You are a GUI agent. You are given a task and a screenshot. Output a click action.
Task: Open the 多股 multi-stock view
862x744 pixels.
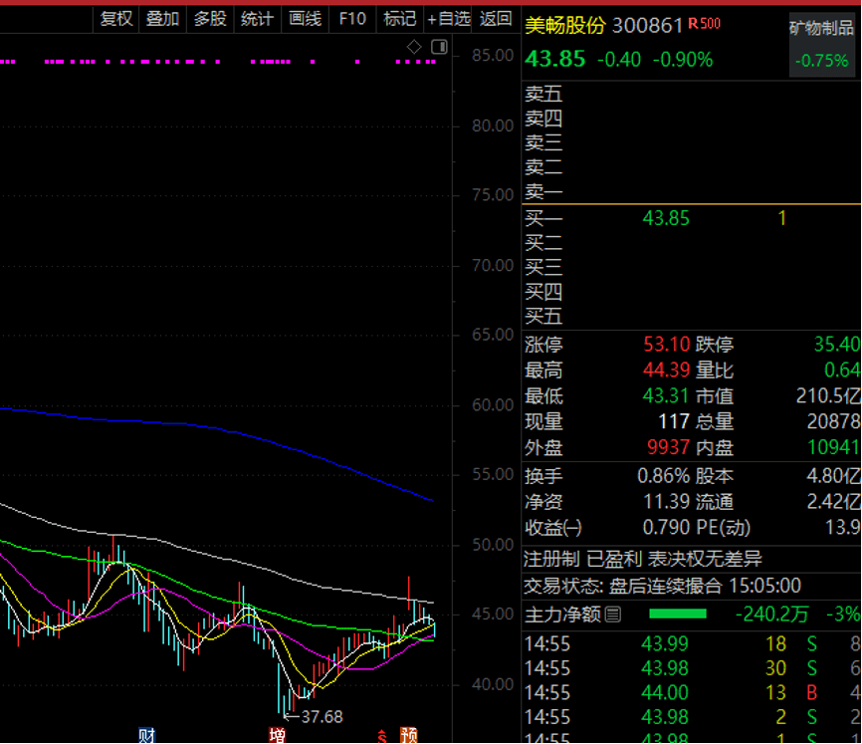click(x=210, y=18)
